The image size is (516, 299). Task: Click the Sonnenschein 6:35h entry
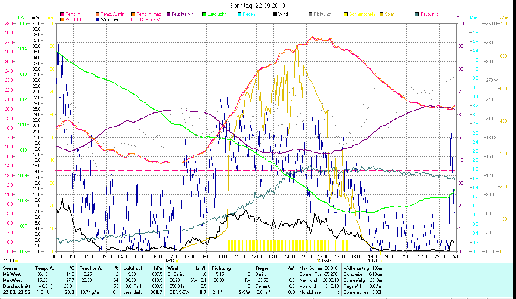[x=363, y=292]
